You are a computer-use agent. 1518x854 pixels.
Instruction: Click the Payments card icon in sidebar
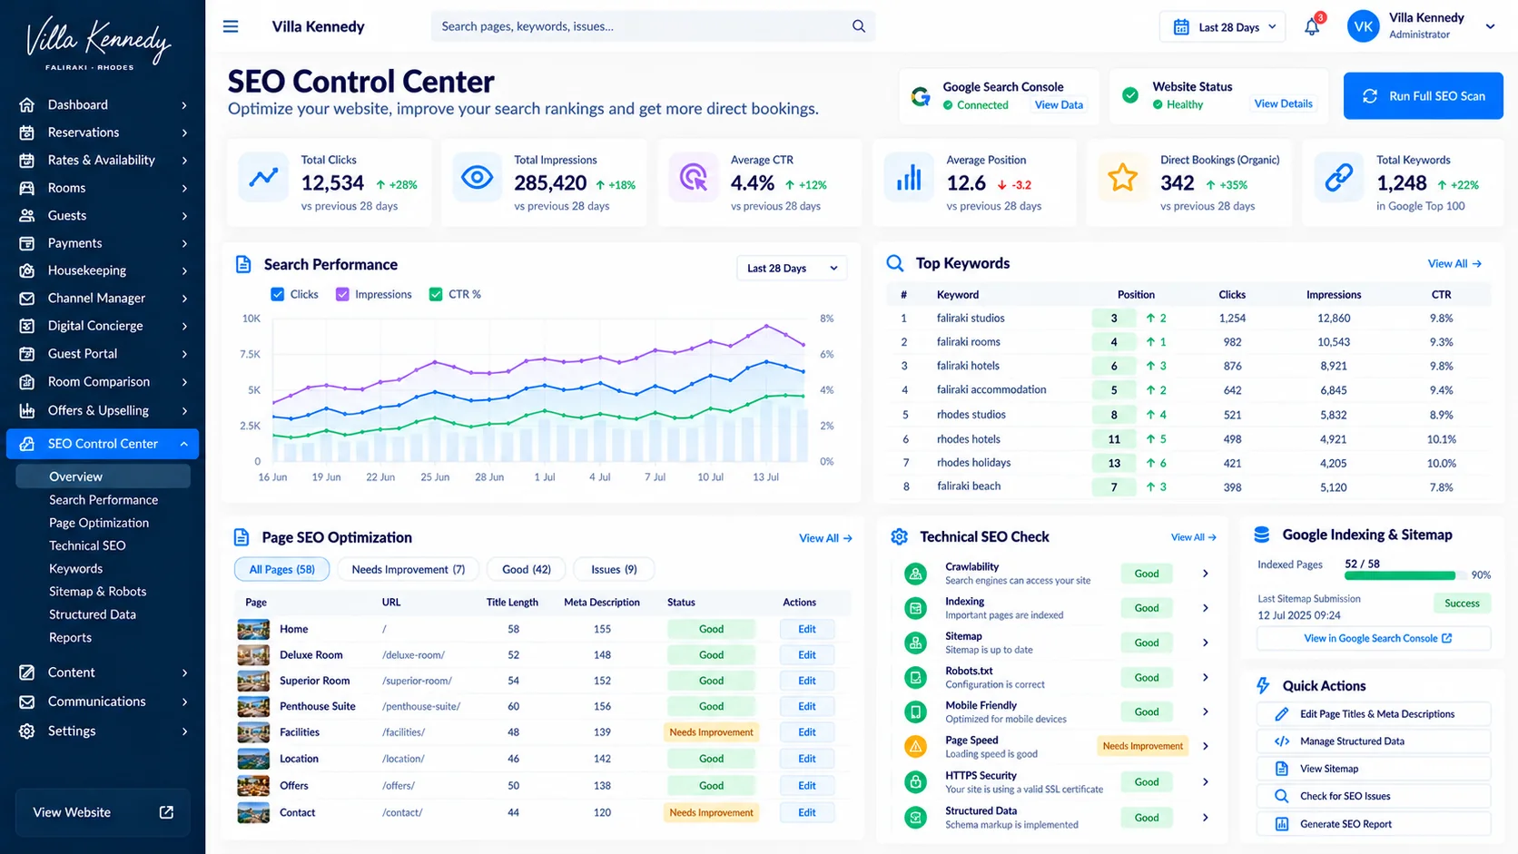(x=27, y=243)
